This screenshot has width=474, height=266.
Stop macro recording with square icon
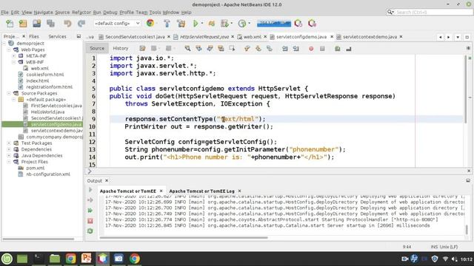(x=322, y=49)
